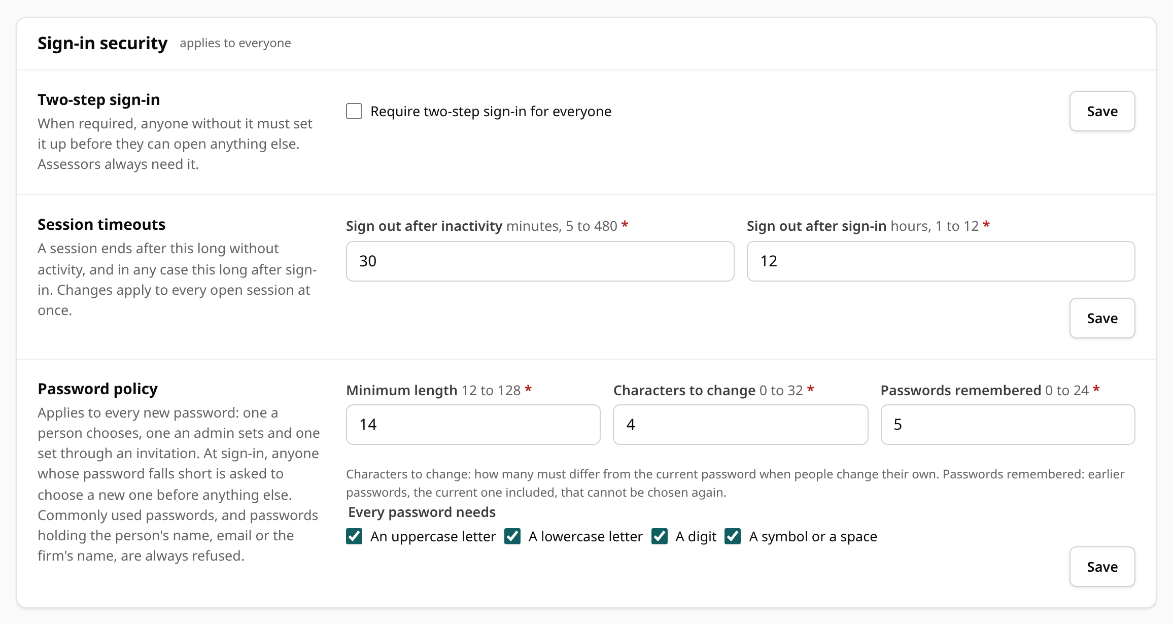Click the Require two-step sign-in for everyone label
1173x624 pixels.
491,111
